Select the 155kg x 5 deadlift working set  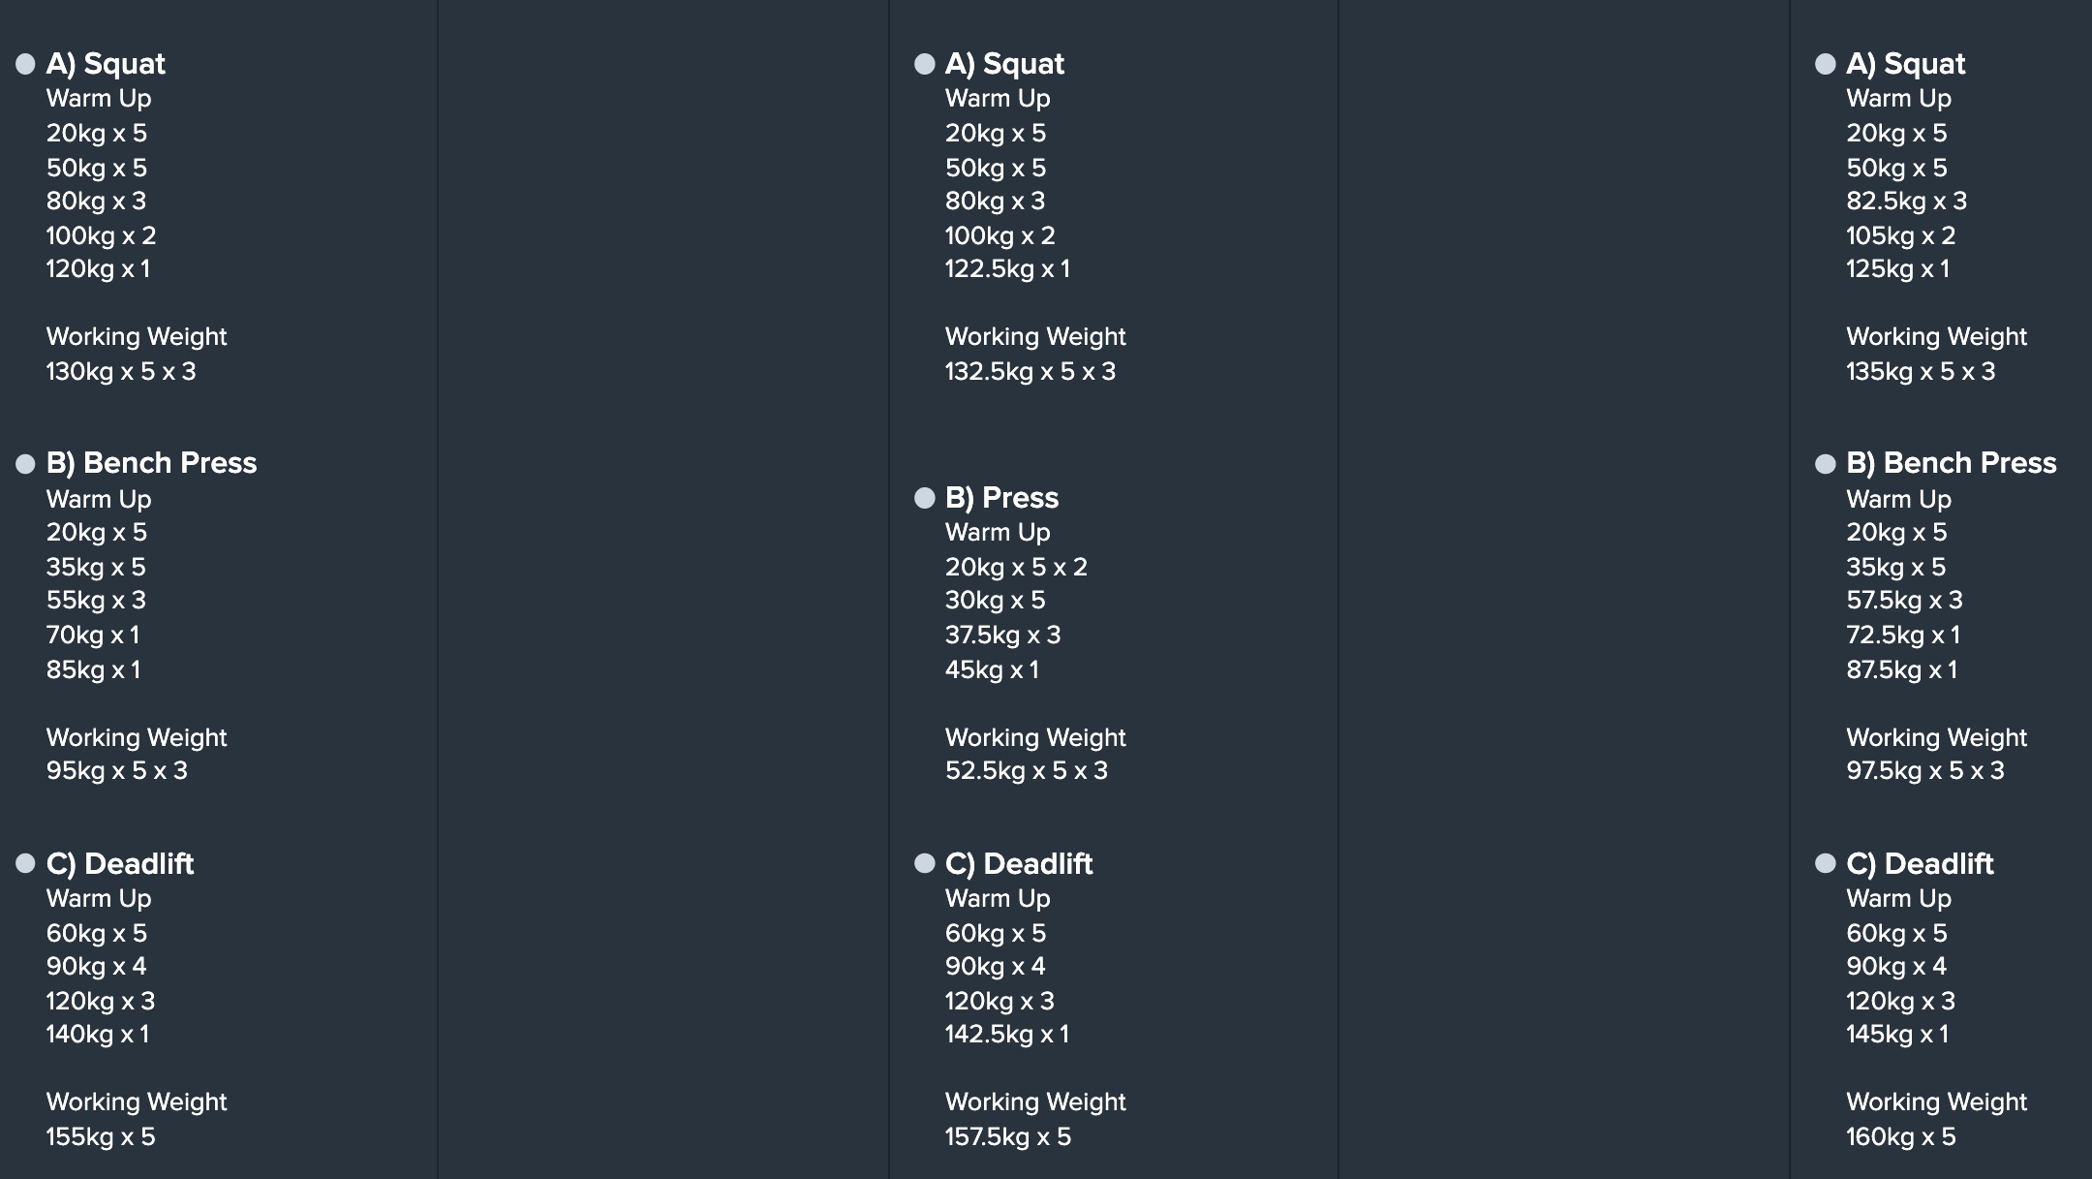click(101, 1137)
